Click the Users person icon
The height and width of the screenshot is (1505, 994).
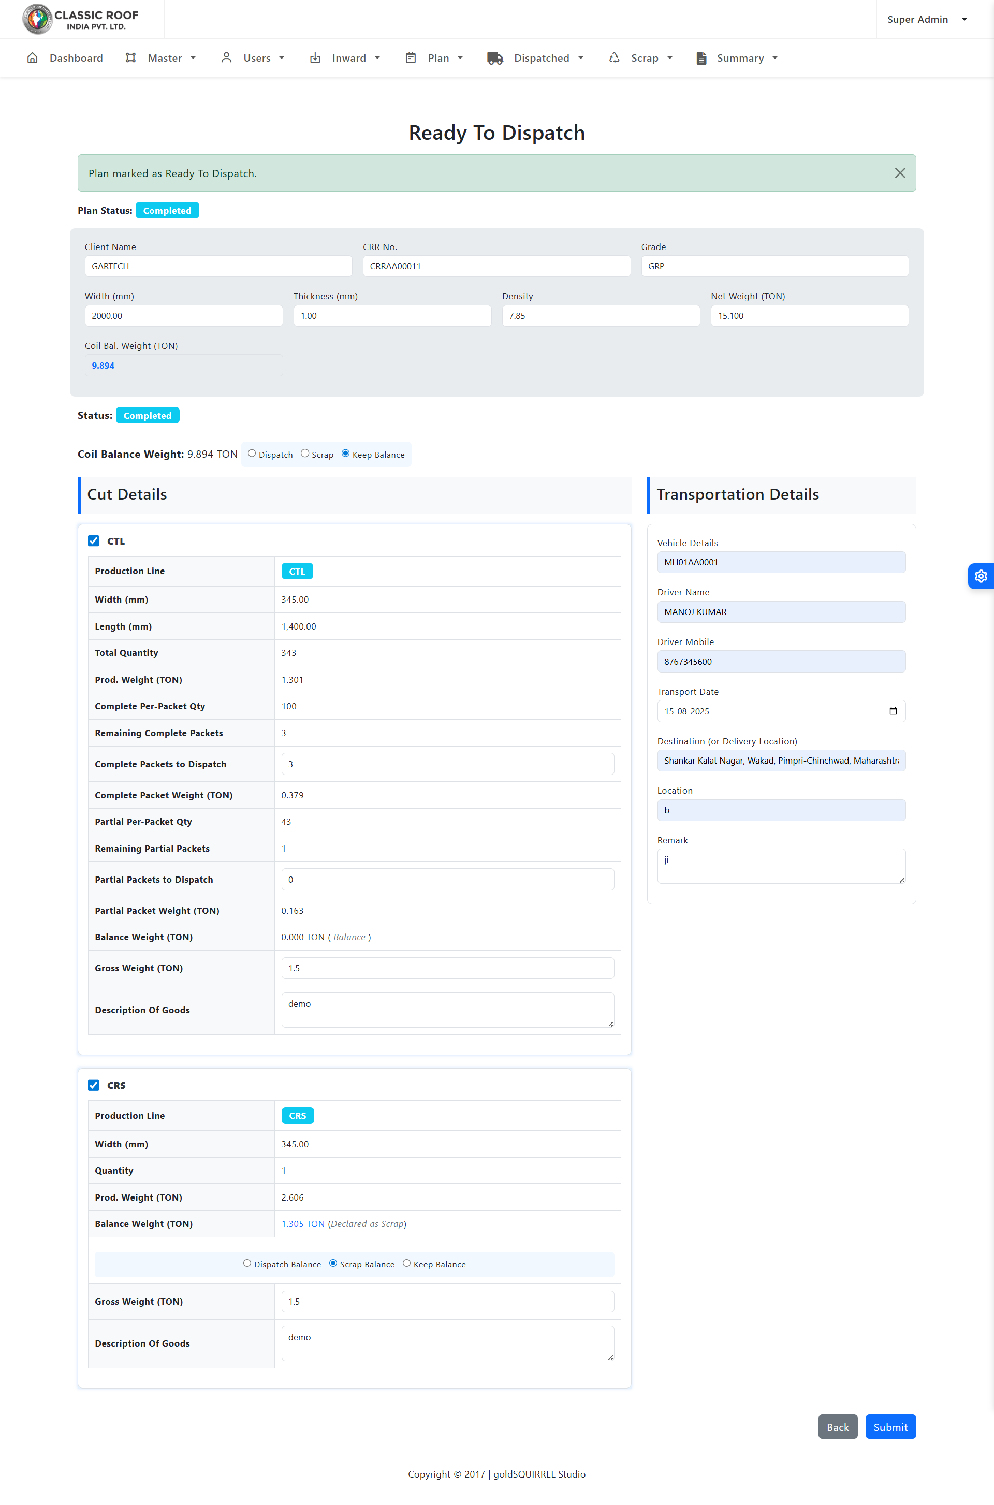coord(226,57)
